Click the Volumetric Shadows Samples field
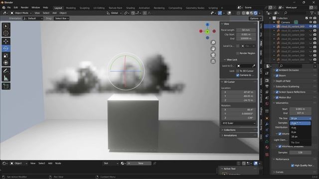The width and height of the screenshot is (319, 179). click(x=300, y=153)
